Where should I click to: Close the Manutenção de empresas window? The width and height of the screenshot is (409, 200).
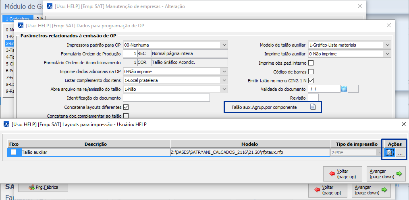(x=359, y=6)
